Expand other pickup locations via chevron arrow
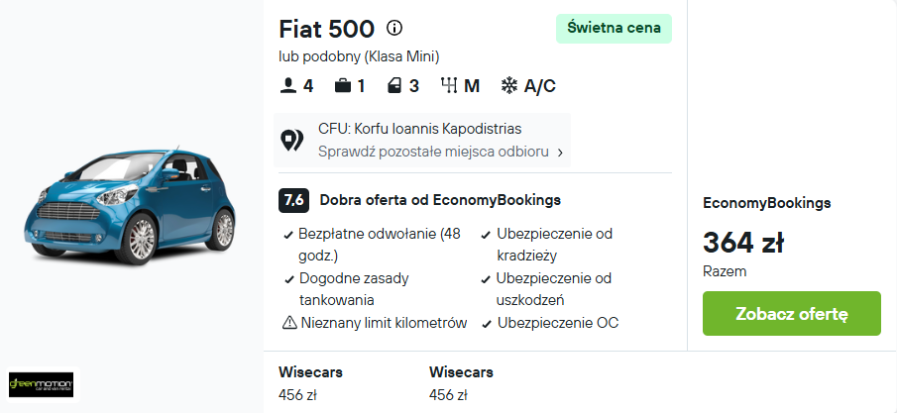Viewport: 897px width, 413px height. (560, 153)
